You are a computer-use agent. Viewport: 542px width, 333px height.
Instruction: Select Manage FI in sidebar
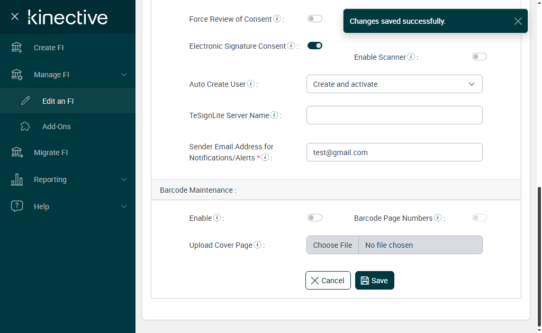pos(68,75)
